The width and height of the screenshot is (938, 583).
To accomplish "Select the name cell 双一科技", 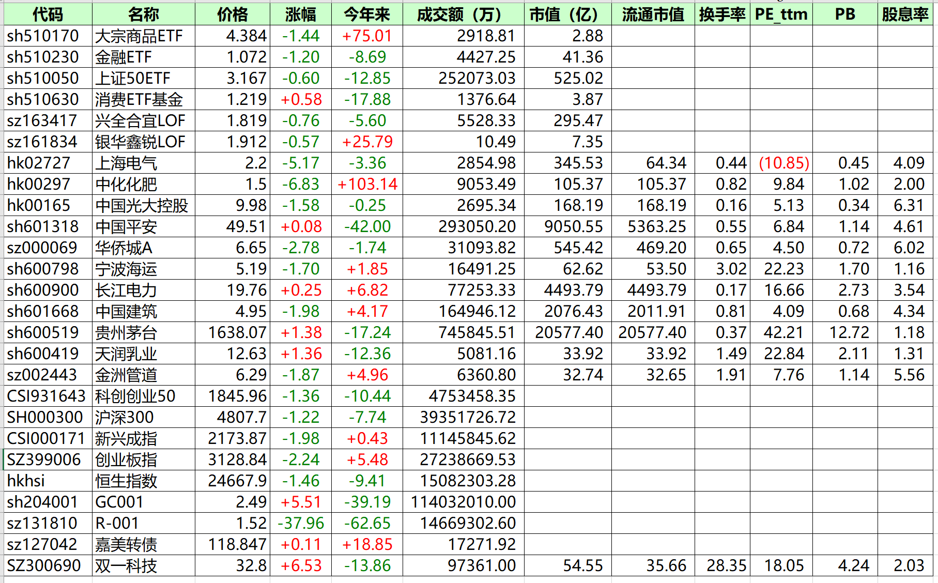I will coord(144,565).
